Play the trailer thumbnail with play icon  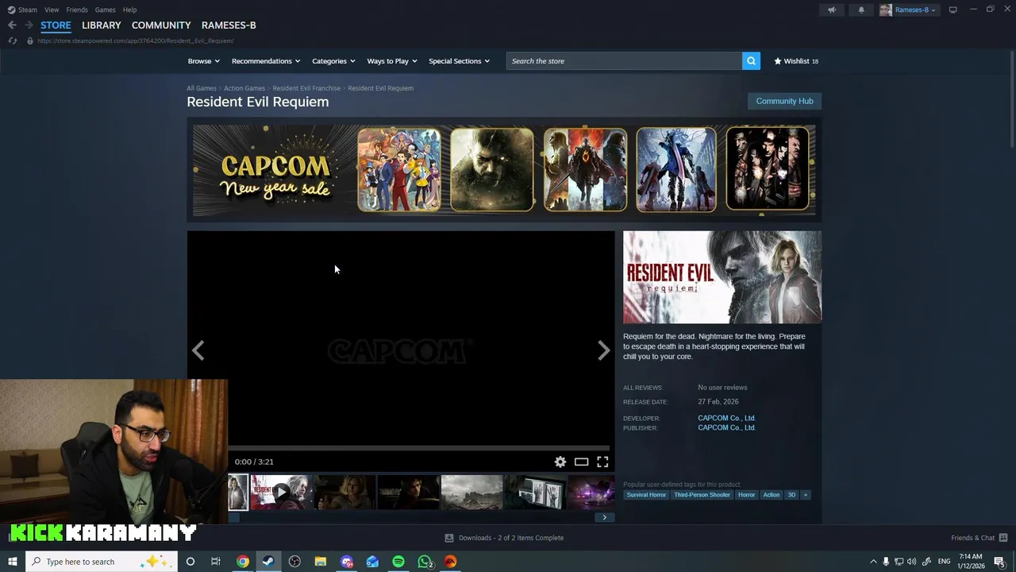281,493
